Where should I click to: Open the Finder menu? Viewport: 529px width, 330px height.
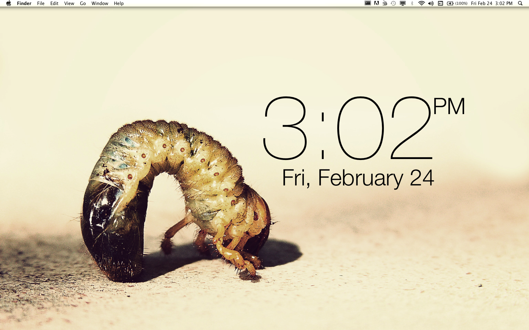click(24, 3)
